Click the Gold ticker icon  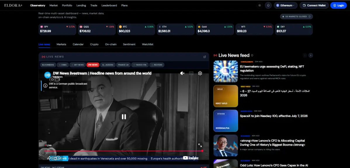199,27
